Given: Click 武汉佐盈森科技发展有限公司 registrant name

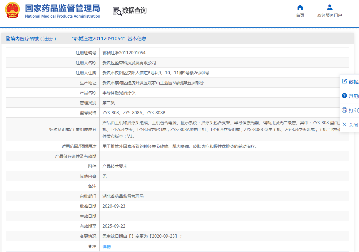Looking at the screenshot, I should coord(129,63).
